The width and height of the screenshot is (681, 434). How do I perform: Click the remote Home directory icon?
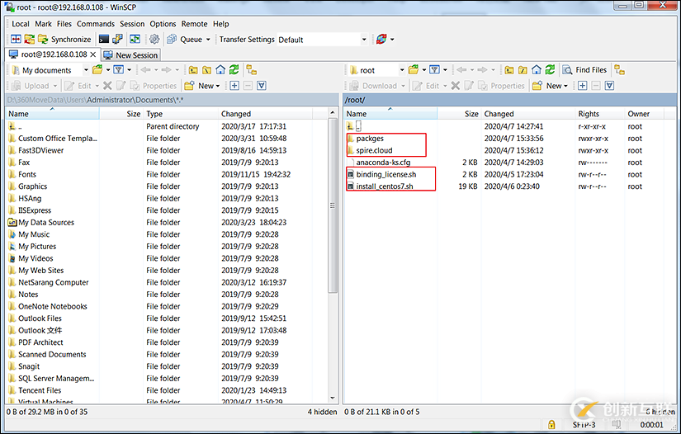(x=537, y=69)
